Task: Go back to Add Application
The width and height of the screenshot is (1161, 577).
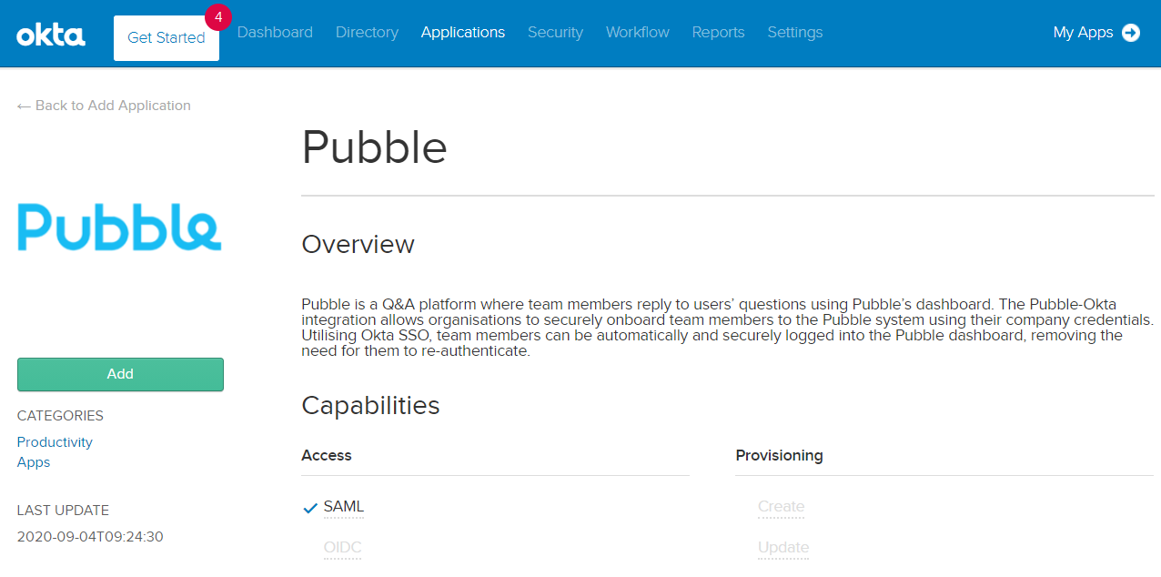Action: pyautogui.click(x=104, y=106)
